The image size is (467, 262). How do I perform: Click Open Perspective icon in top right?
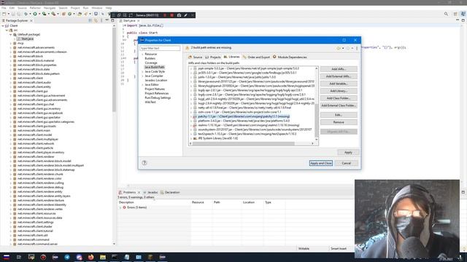(455, 14)
